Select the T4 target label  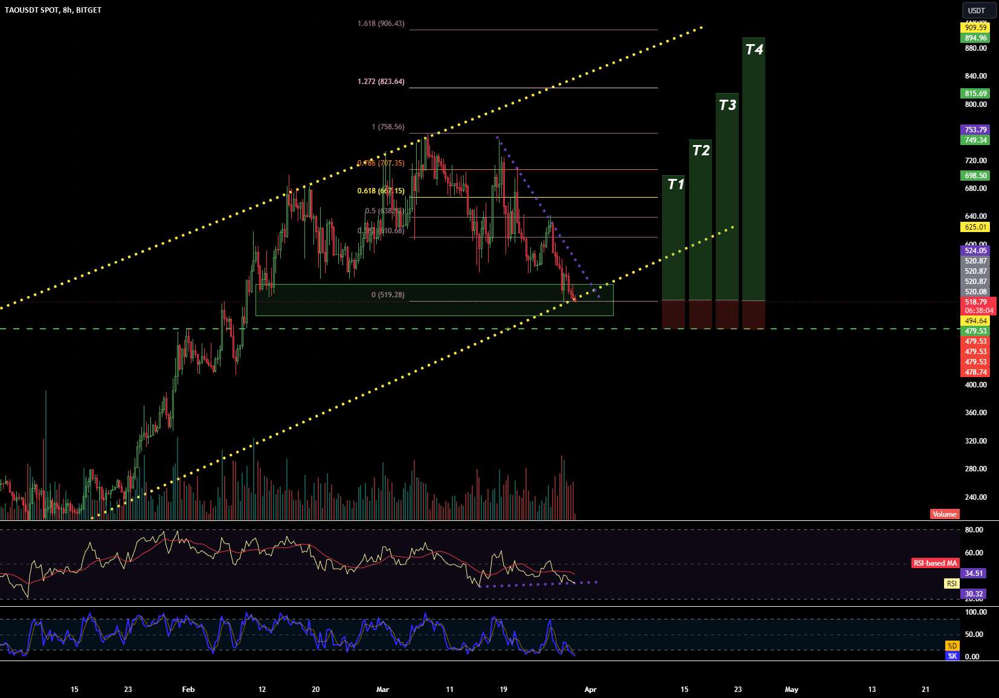click(754, 50)
